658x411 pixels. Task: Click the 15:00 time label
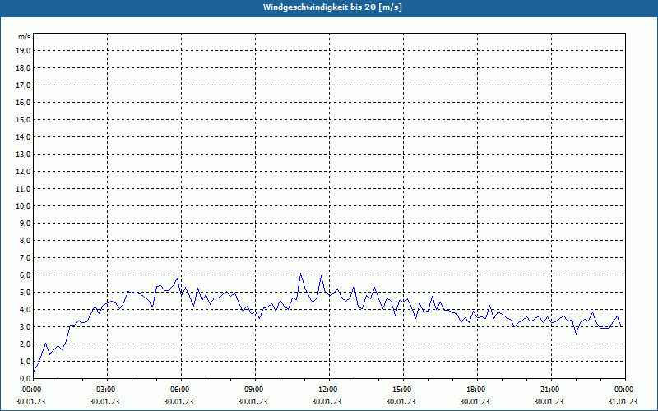tap(401, 390)
